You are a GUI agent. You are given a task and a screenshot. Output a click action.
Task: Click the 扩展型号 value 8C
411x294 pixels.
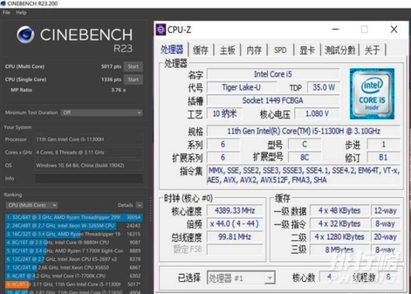point(305,157)
